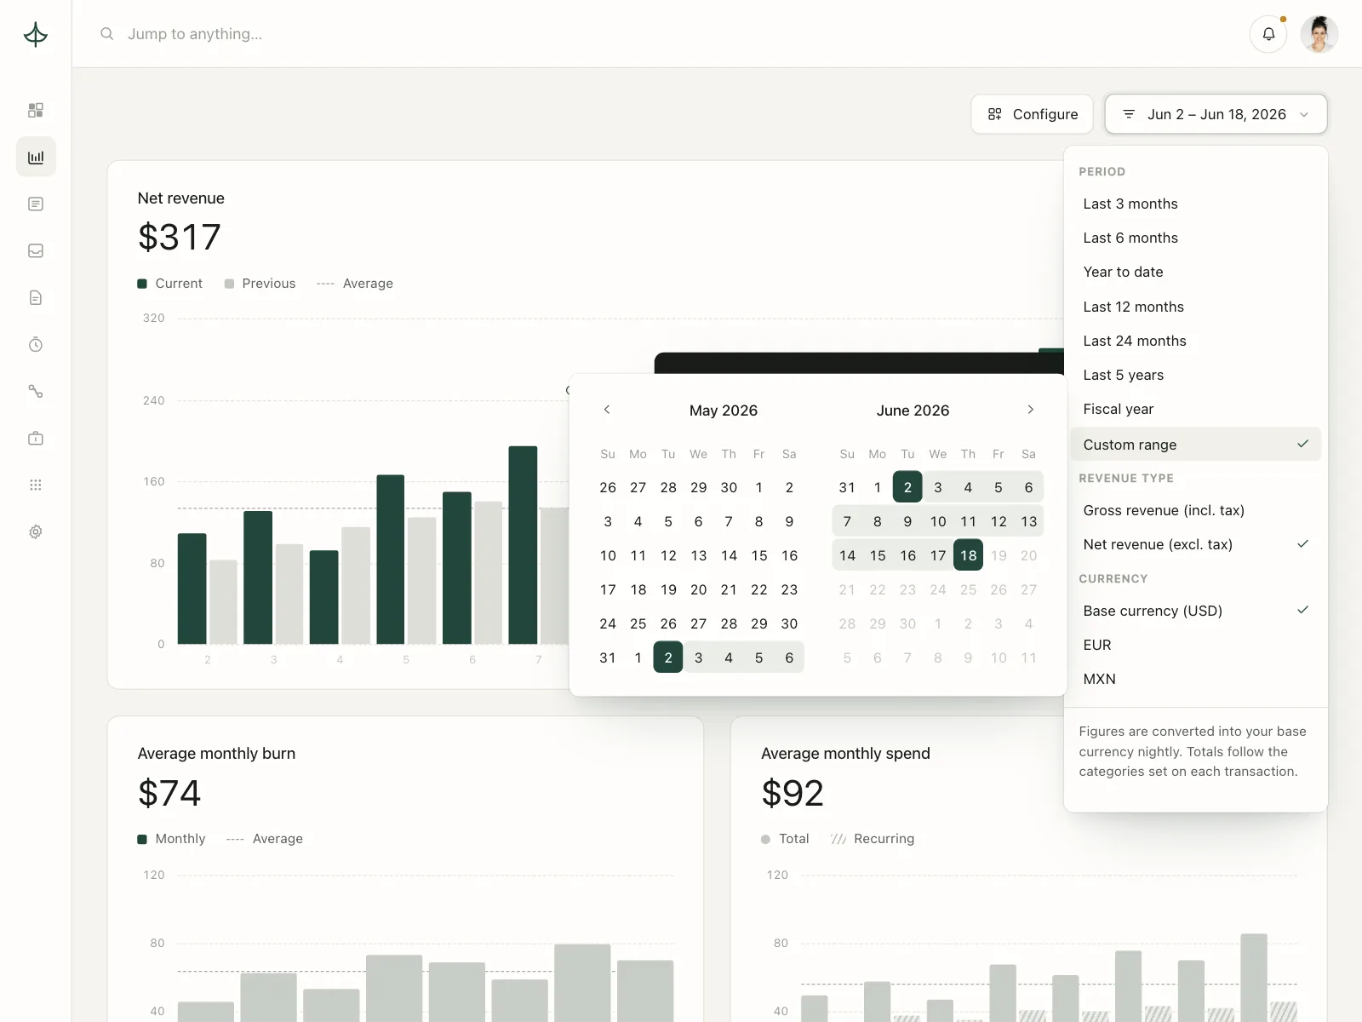1362x1022 pixels.
Task: Select Fiscal year period
Action: tap(1196, 409)
